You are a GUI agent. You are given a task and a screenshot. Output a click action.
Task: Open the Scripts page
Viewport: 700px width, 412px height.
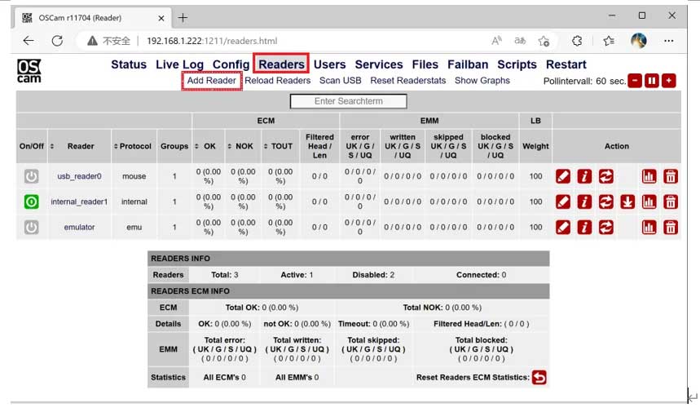[x=517, y=64]
